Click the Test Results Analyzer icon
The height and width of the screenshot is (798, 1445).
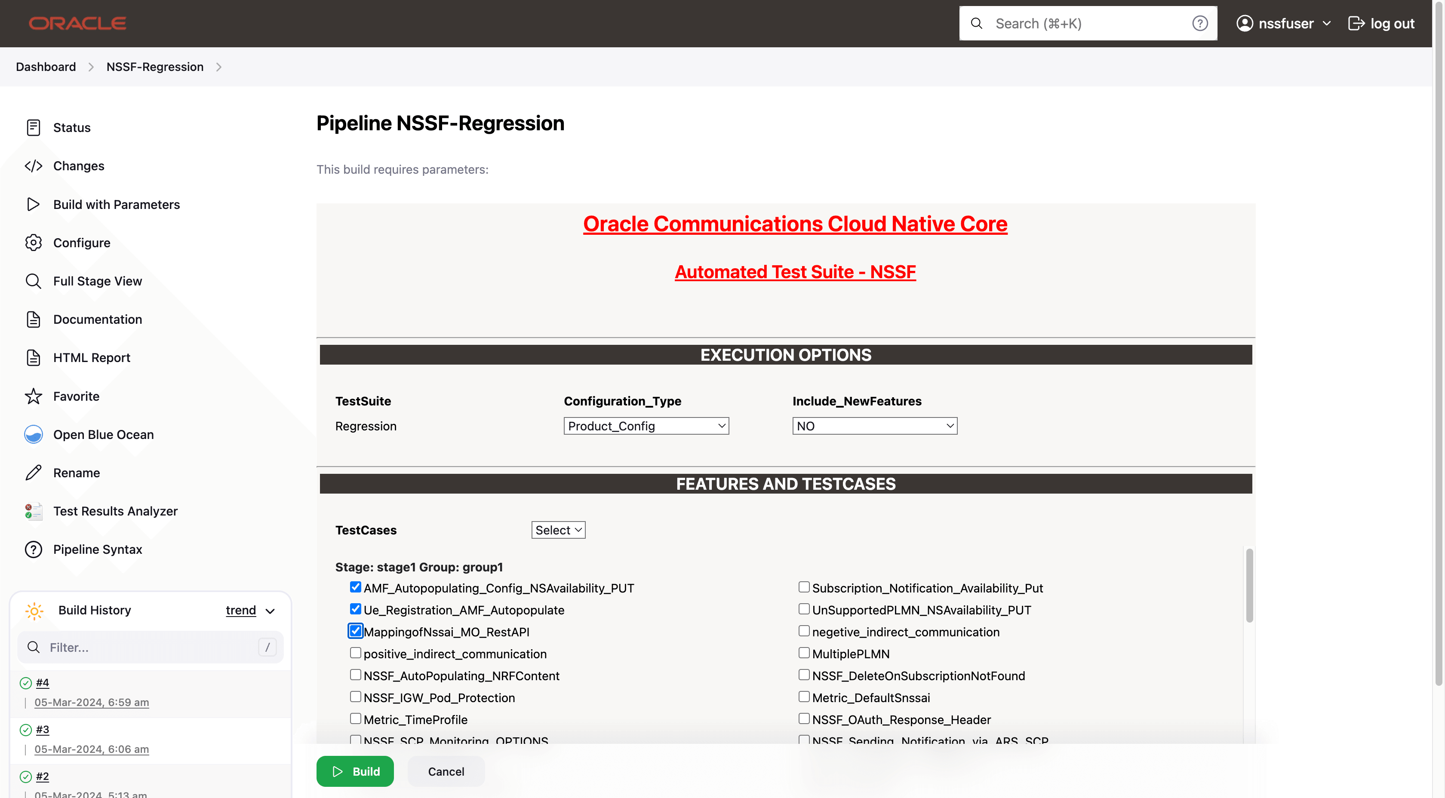pyautogui.click(x=33, y=511)
